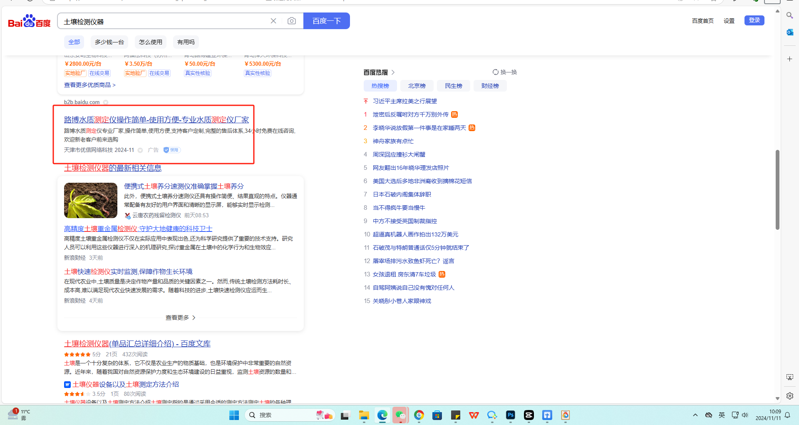
Task: Click the soil worm article thumbnail
Action: pyautogui.click(x=91, y=200)
